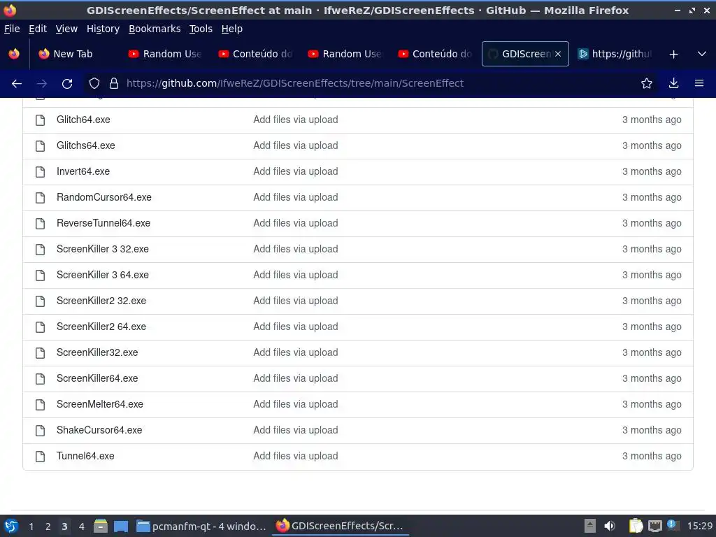Open the Tools menu
The image size is (716, 537).
(201, 29)
